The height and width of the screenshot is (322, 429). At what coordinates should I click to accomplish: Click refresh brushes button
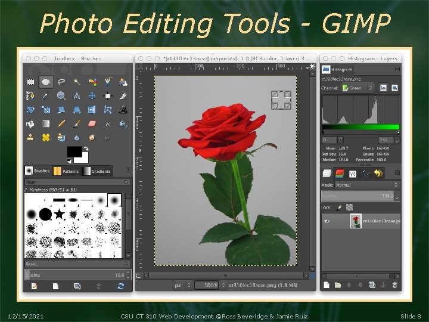pos(120,286)
